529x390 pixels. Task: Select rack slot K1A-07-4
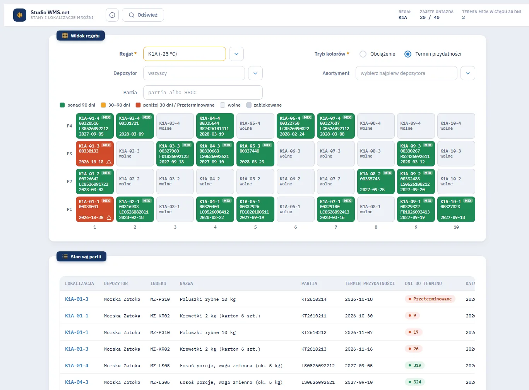[x=336, y=126]
